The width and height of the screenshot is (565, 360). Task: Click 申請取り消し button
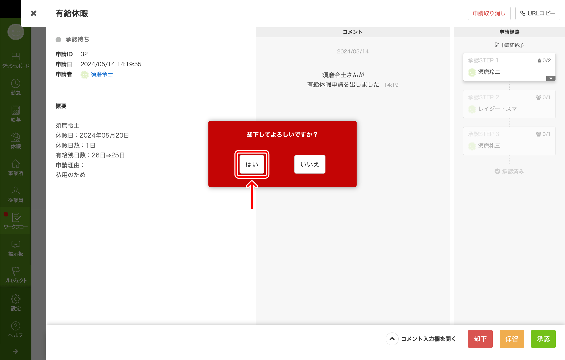click(x=489, y=13)
